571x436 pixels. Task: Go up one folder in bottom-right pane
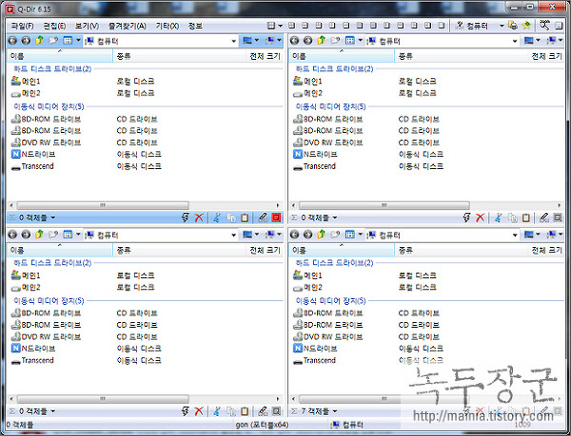click(322, 235)
